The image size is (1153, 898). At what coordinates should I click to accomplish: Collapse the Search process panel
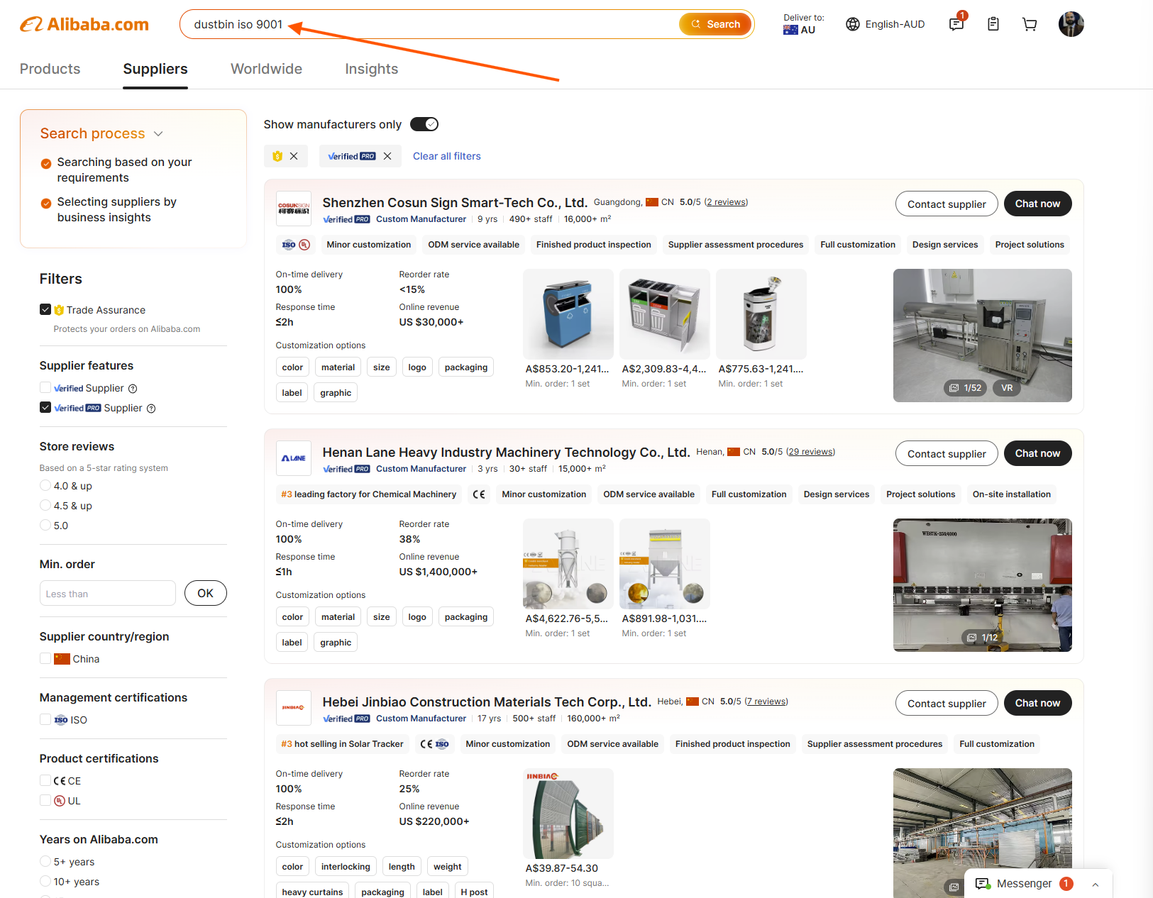pyautogui.click(x=158, y=134)
